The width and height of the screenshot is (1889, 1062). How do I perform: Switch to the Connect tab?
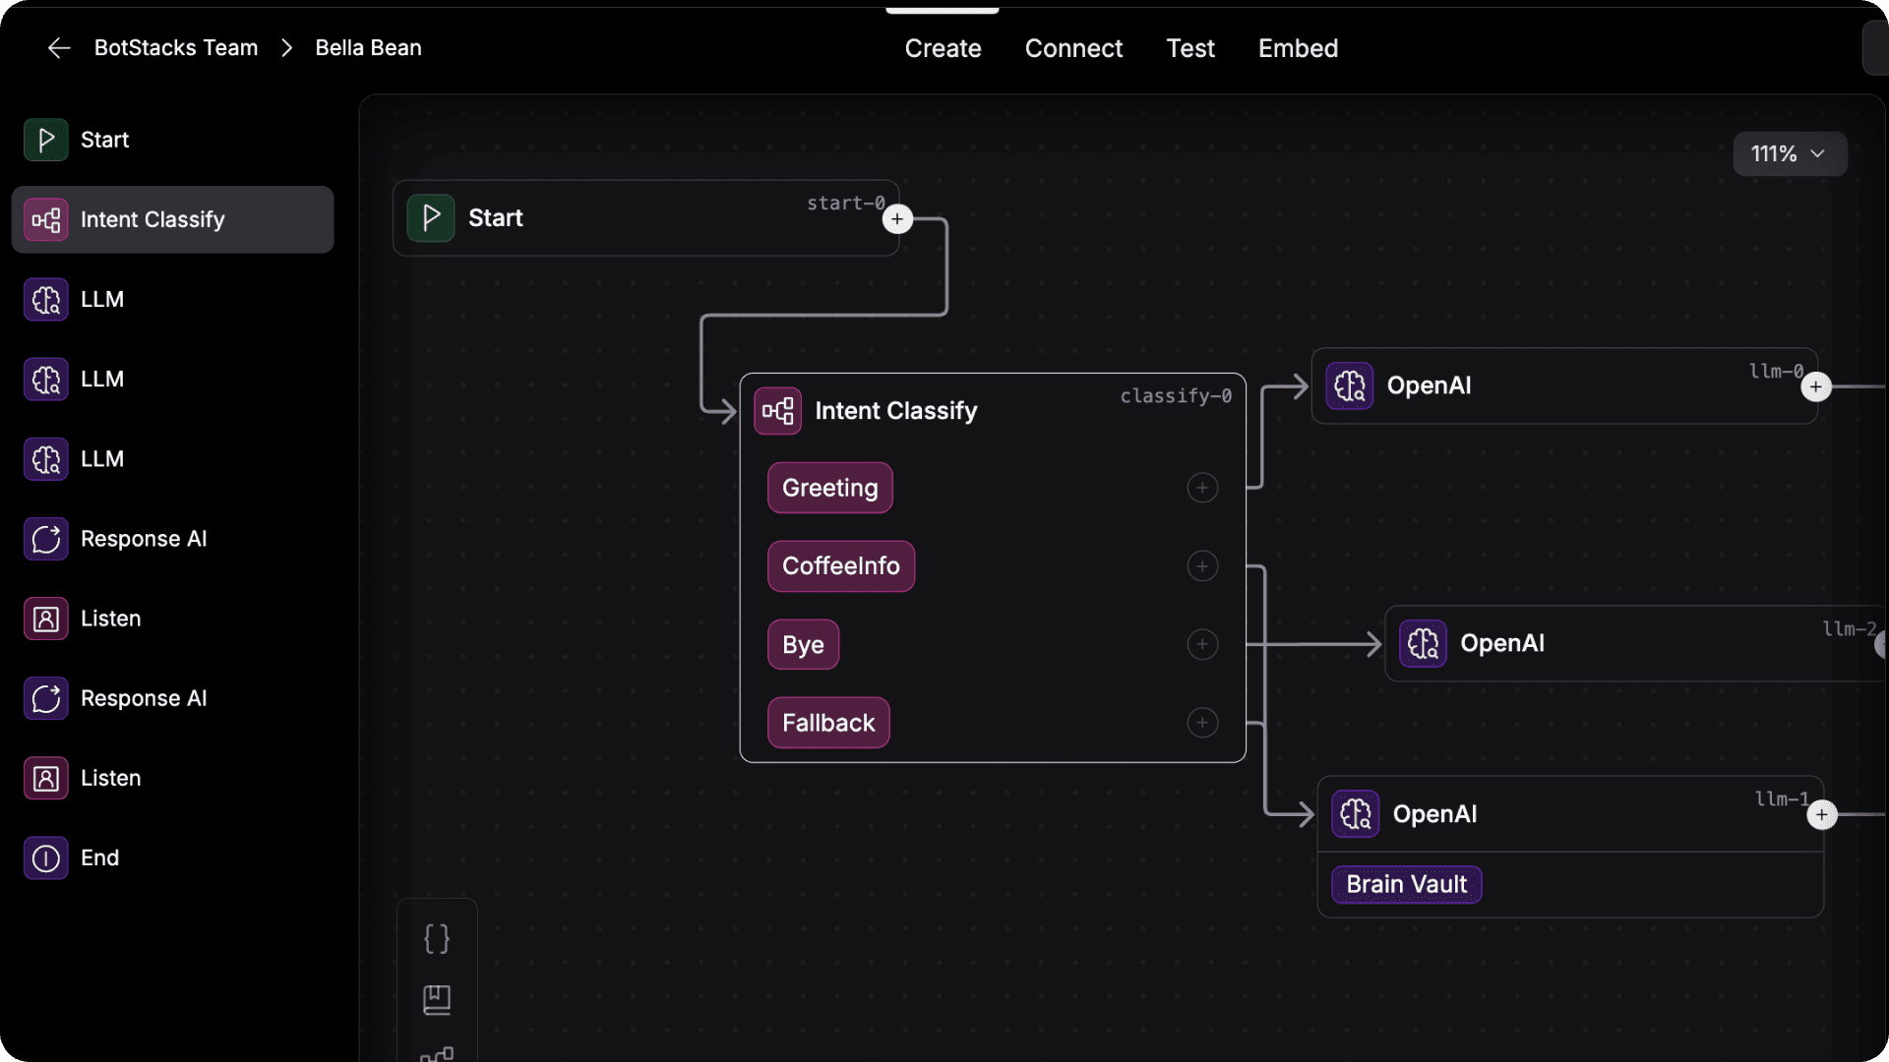pyautogui.click(x=1073, y=48)
